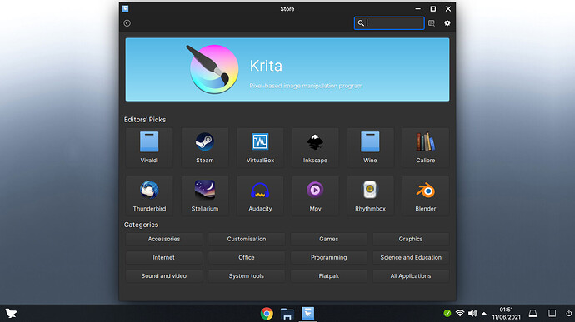
Task: Open the Vivaldi app tile
Action: (x=149, y=147)
